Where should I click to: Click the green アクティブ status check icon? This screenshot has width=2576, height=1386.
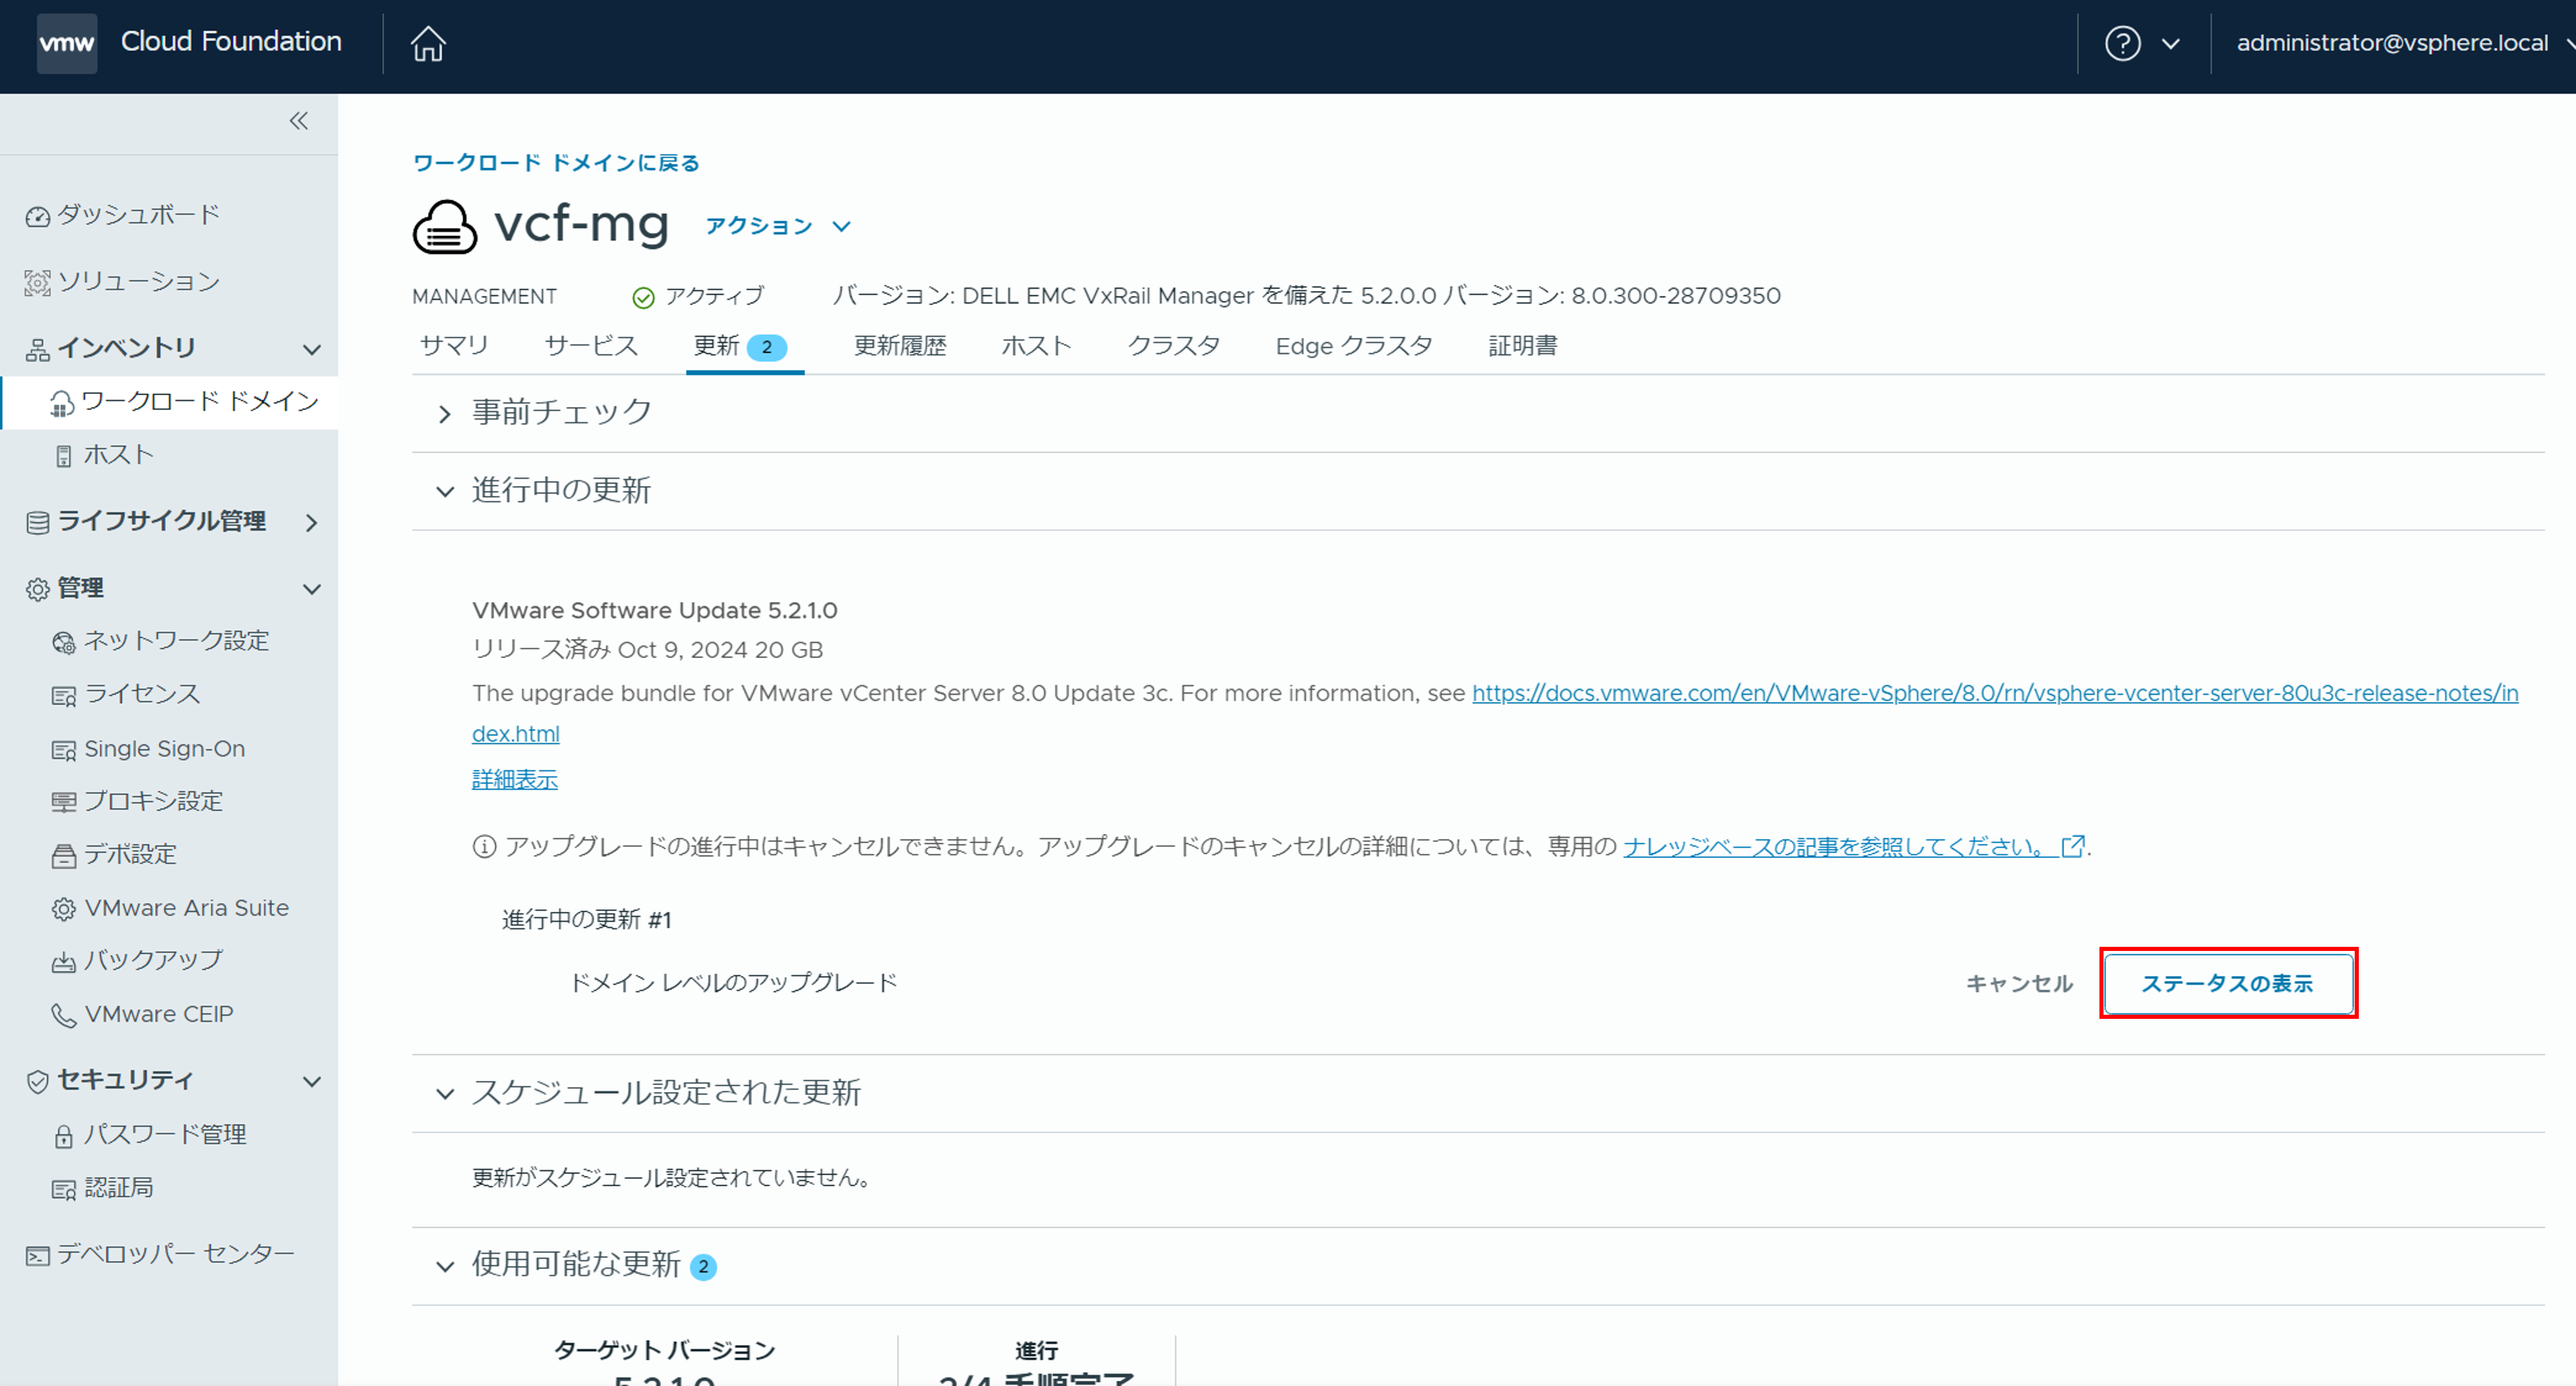pos(643,298)
